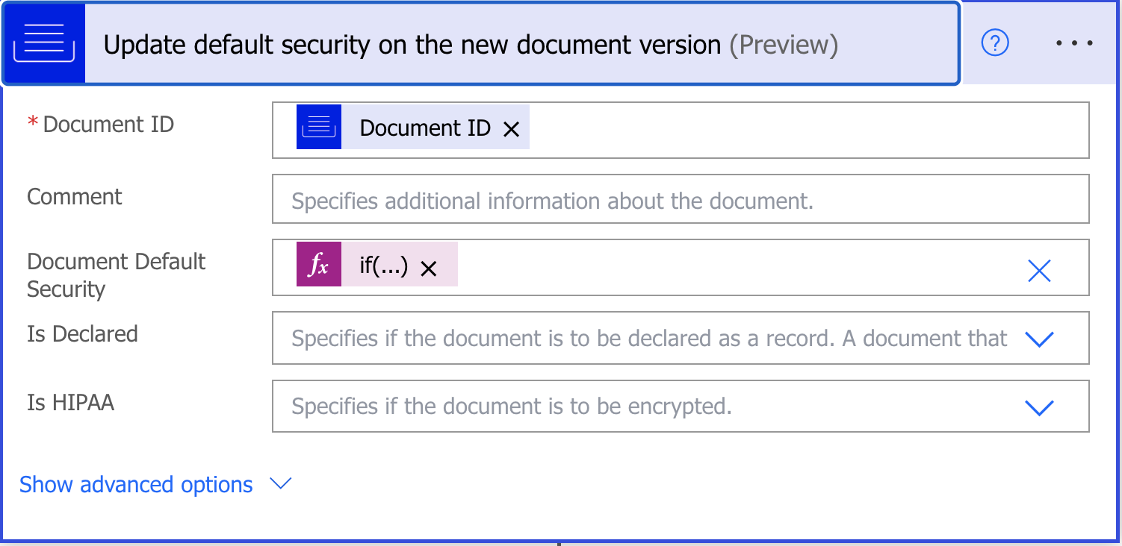Select the Document ID token label

point(424,128)
